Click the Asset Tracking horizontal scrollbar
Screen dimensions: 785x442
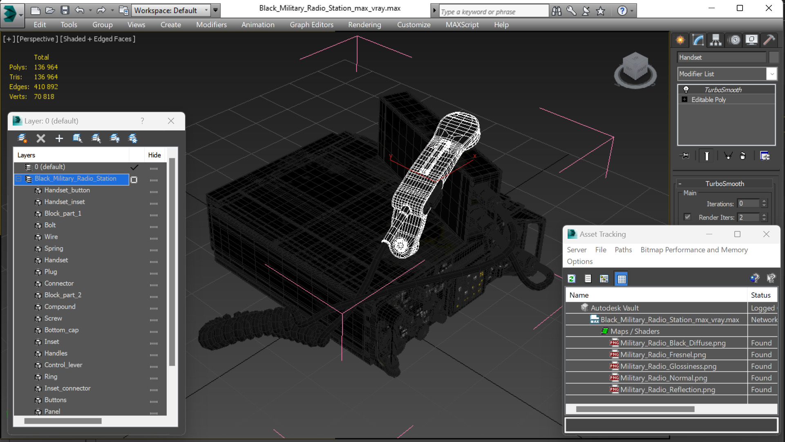click(635, 409)
